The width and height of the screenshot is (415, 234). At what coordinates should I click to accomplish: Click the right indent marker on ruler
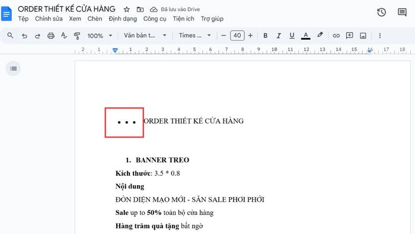[370, 51]
